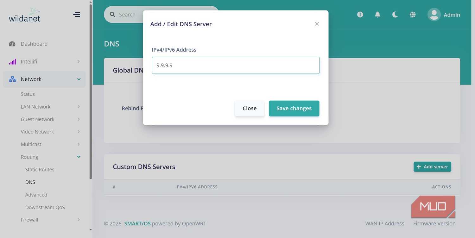Screen dimensions: 475x238
Task: Expand the Video Network submenu chevron
Action: click(x=79, y=132)
